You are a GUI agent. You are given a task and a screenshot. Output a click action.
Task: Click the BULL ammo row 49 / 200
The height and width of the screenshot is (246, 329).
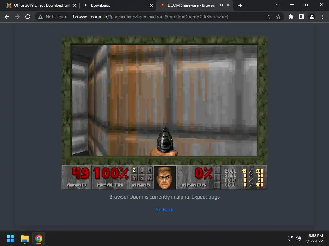click(x=244, y=171)
